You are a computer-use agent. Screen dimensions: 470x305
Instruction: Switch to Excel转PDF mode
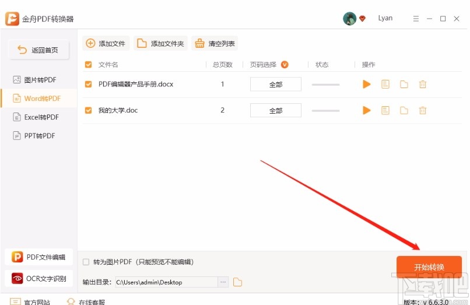[x=39, y=117]
